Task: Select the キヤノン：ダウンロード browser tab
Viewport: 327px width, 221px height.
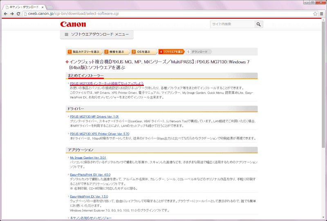Action: click(25, 7)
